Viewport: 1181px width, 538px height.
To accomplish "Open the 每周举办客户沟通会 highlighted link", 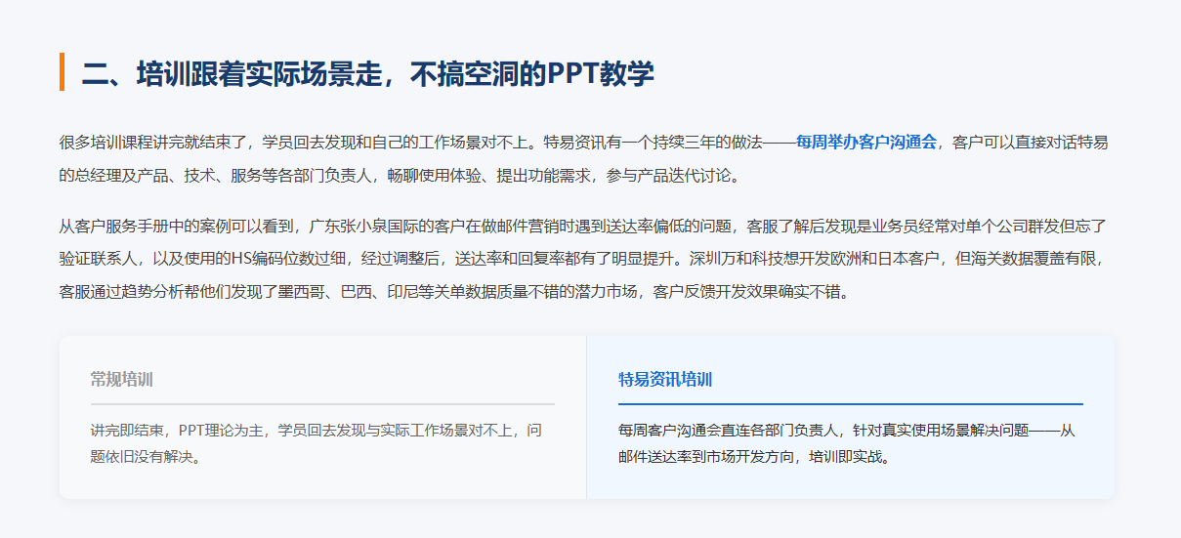I will 866,142.
